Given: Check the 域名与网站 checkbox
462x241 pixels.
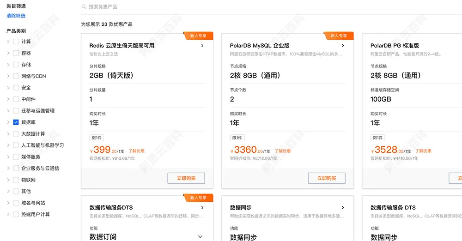Looking at the screenshot, I should click(16, 203).
